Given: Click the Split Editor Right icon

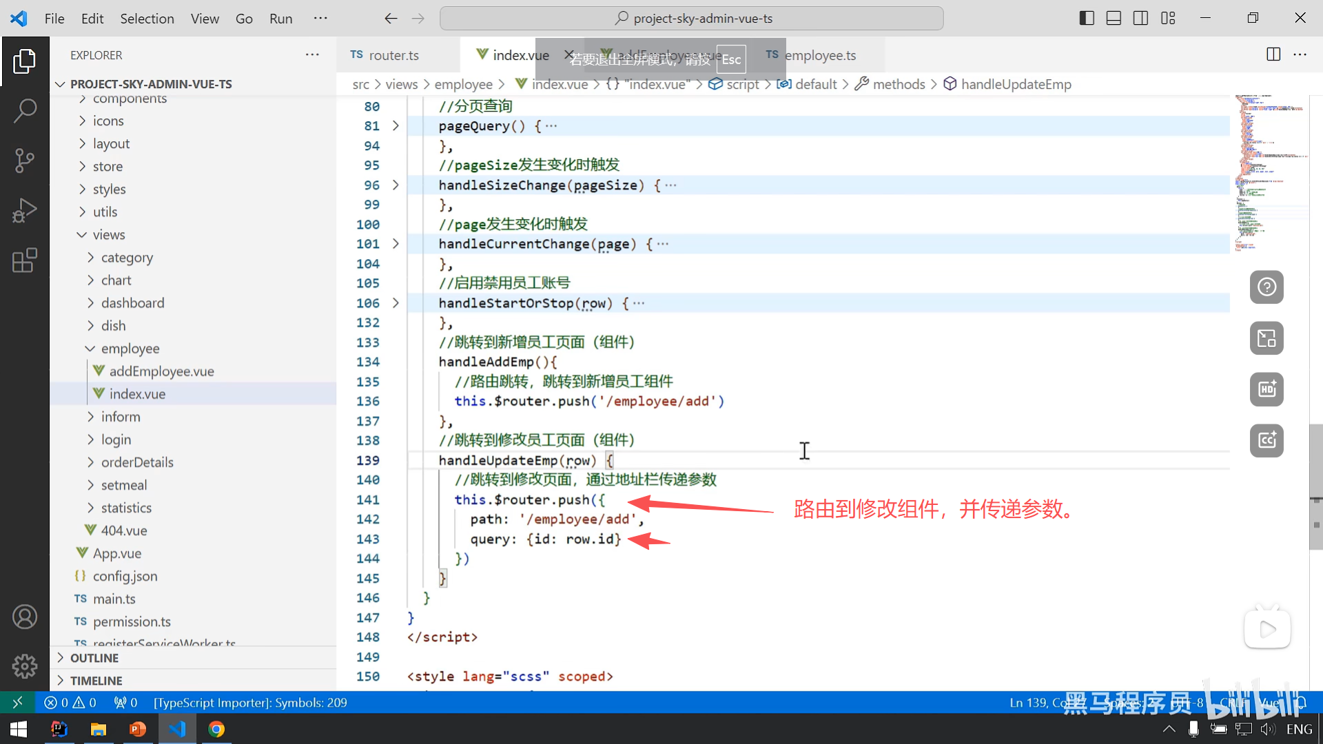Looking at the screenshot, I should tap(1273, 54).
